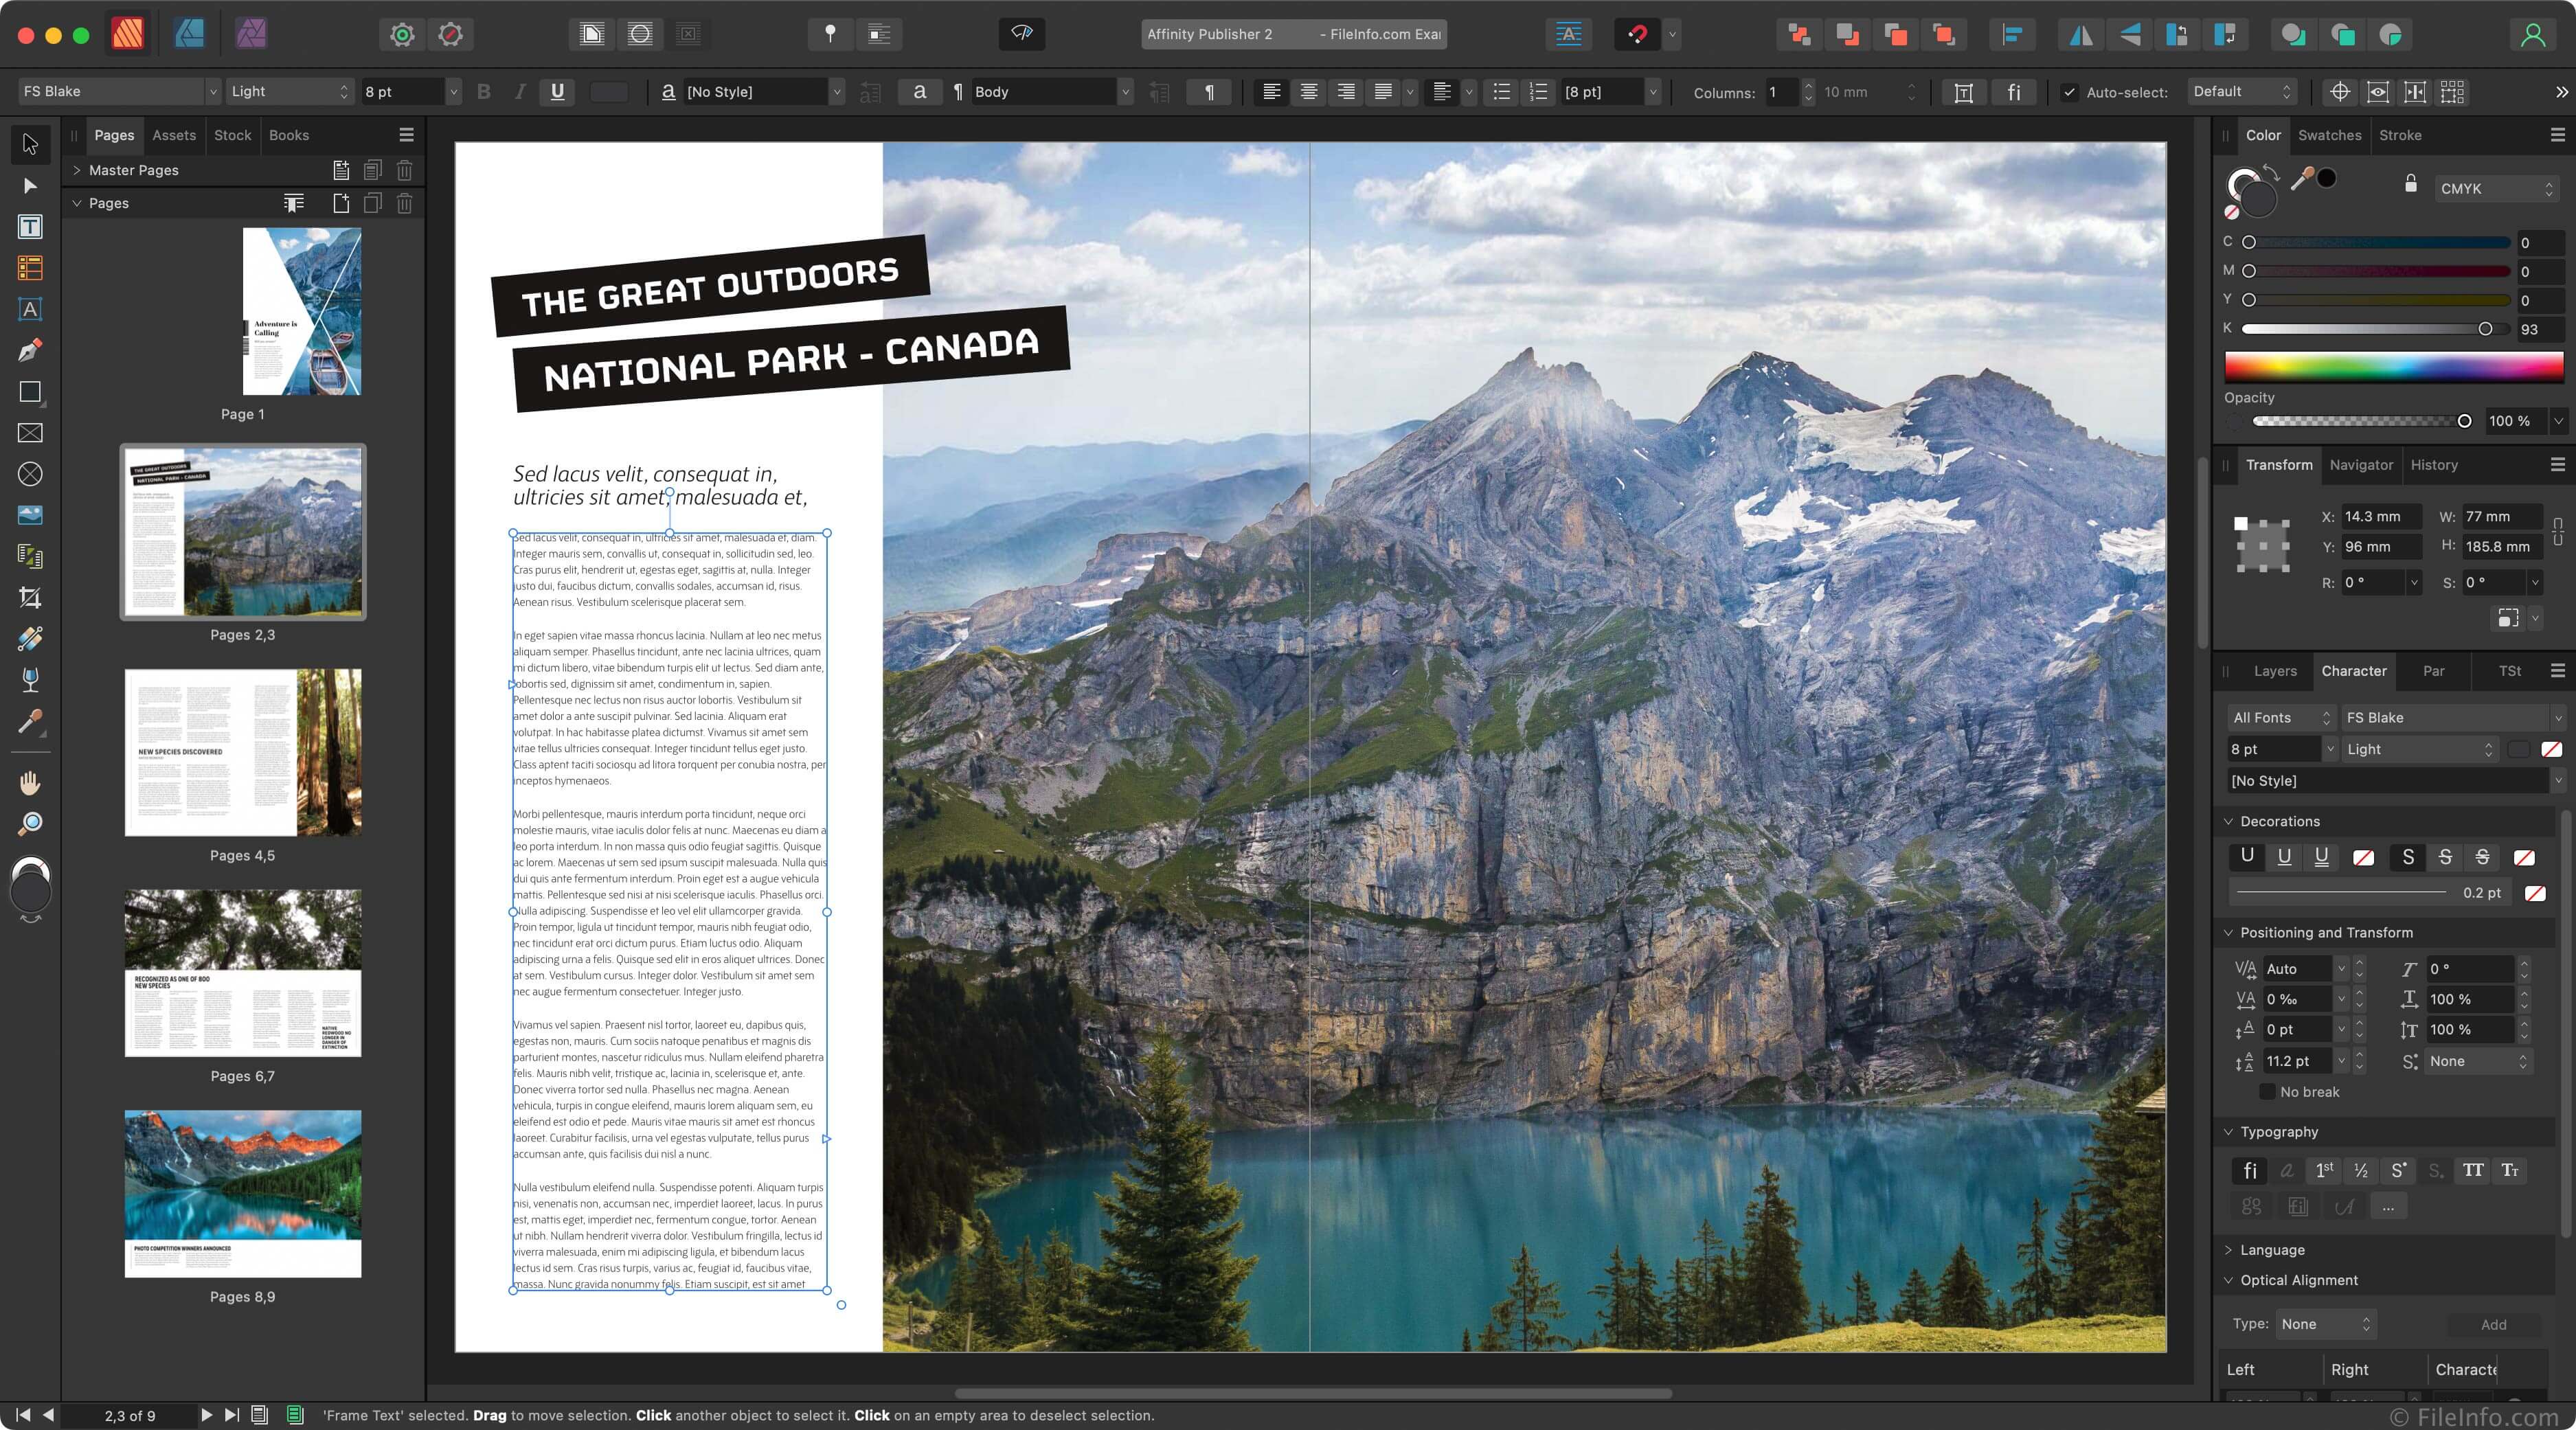Center align the paragraph text
This screenshot has width=2576, height=1430.
pos(1308,92)
